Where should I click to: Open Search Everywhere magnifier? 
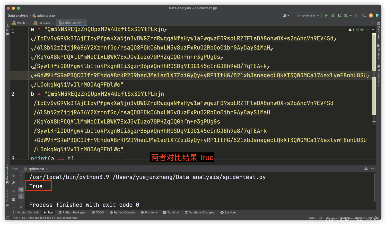[x=364, y=15]
